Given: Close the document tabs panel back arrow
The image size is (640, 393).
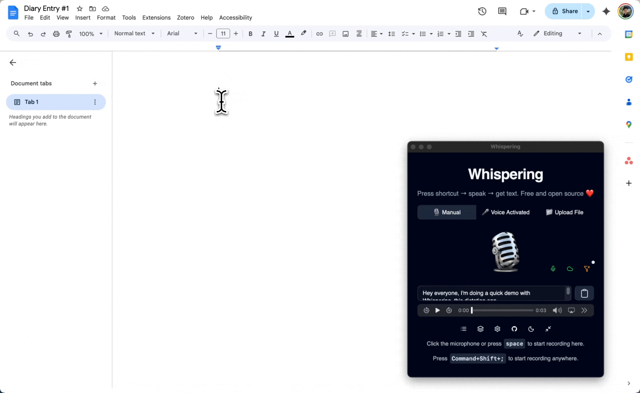Looking at the screenshot, I should coord(13,63).
